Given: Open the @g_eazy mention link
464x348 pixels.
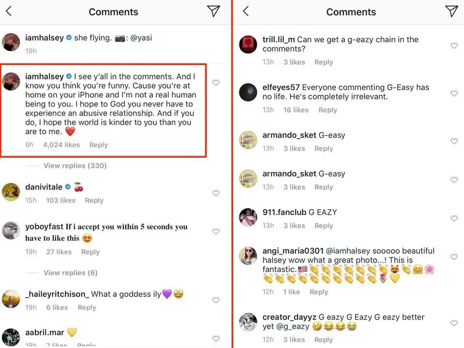Looking at the screenshot, I should click(292, 327).
